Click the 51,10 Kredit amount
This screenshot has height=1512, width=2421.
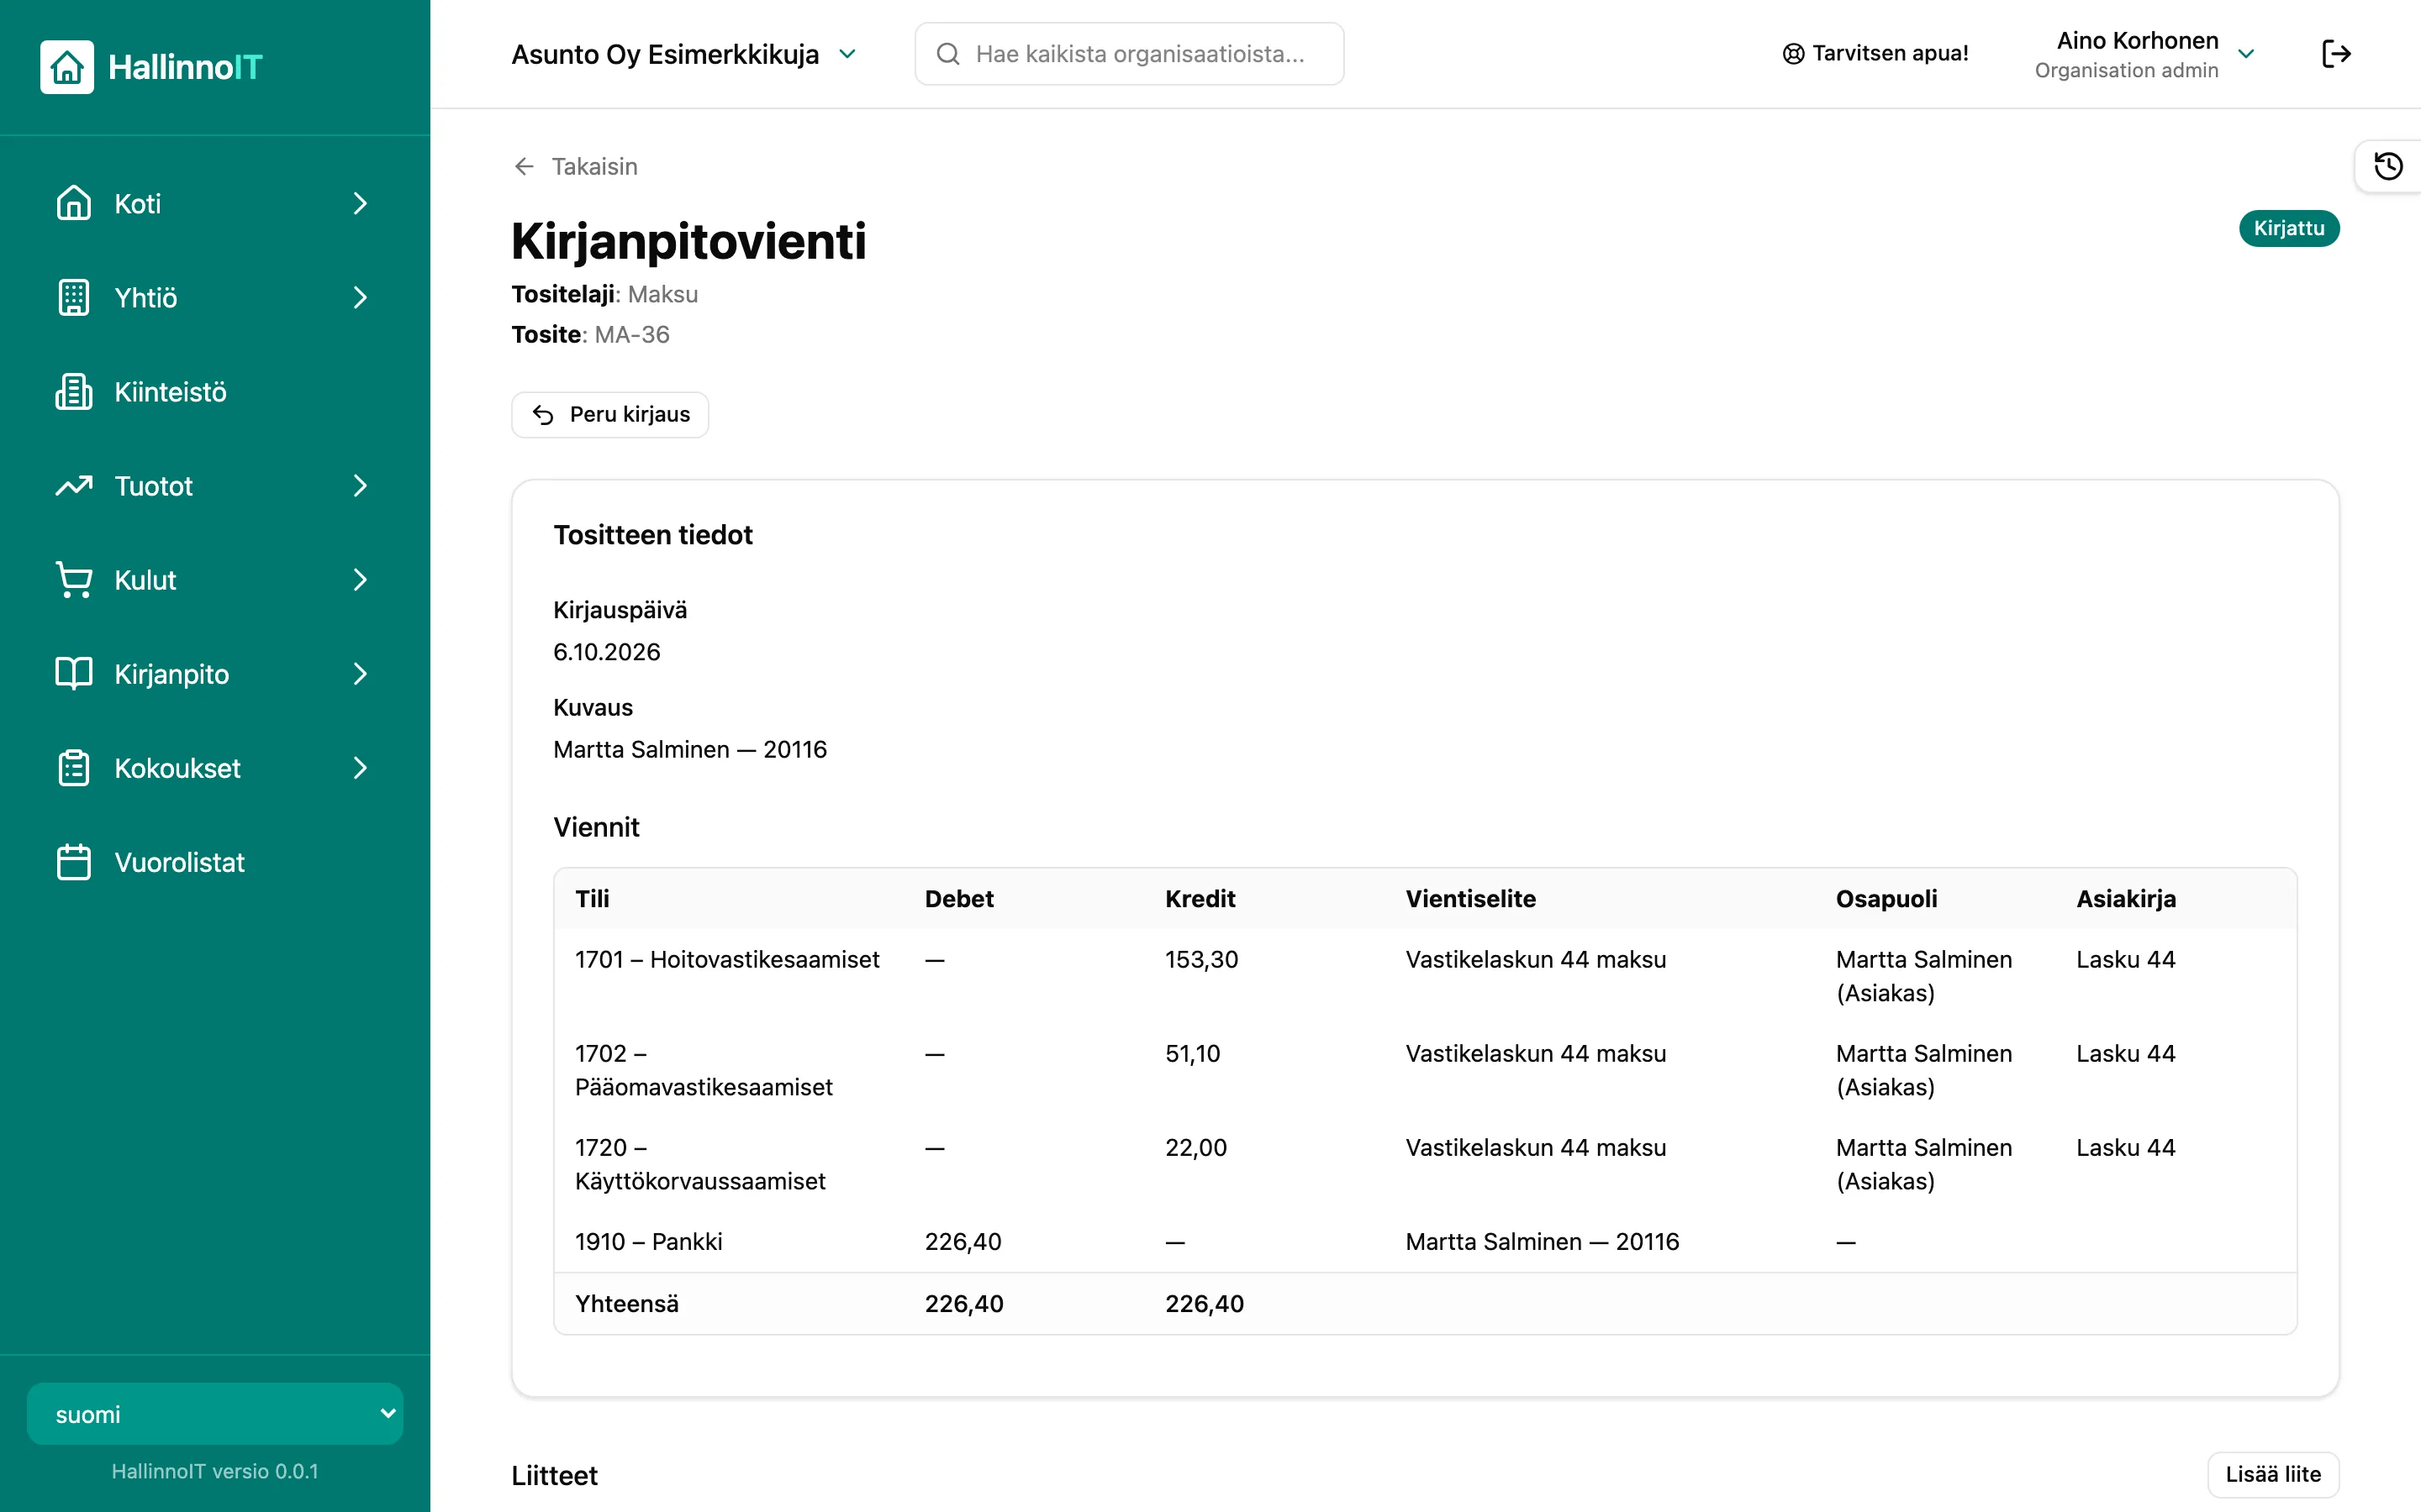(1193, 1053)
